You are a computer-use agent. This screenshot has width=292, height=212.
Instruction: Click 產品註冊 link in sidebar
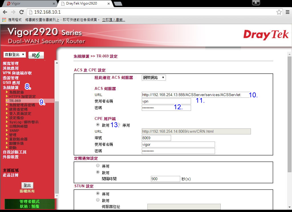(11, 175)
